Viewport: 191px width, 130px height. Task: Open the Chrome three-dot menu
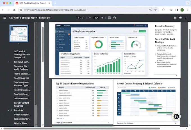pyautogui.click(x=187, y=10)
